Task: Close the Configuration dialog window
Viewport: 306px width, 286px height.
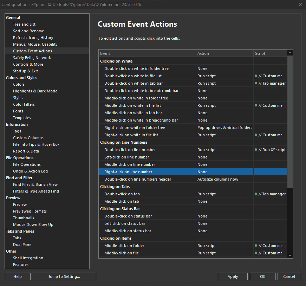Action: pos(300,4)
